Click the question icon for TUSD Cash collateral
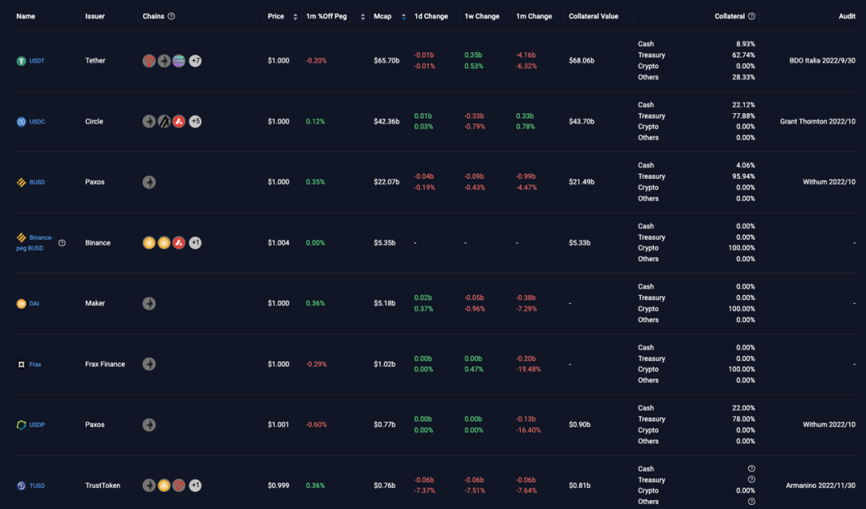The image size is (866, 509). [x=751, y=469]
